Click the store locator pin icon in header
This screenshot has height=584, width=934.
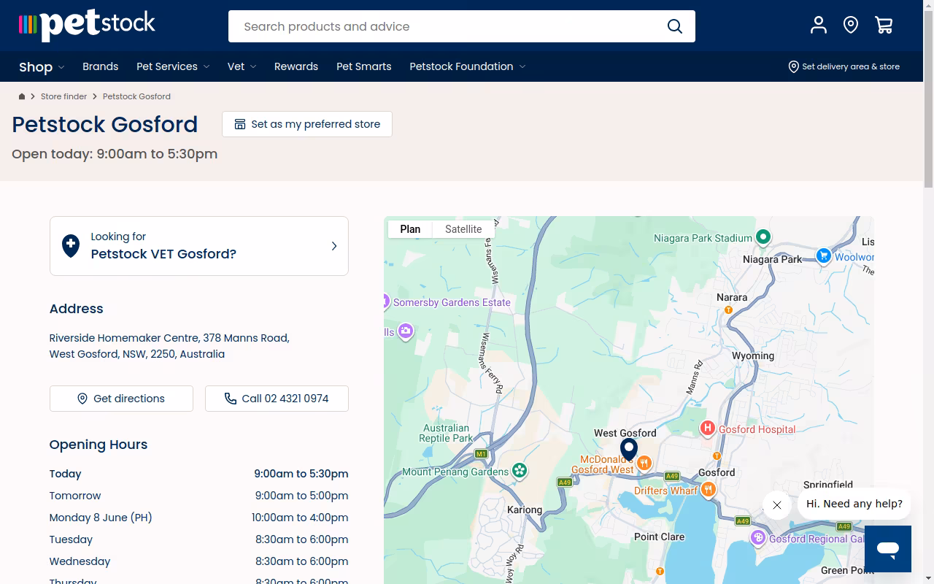(x=851, y=26)
